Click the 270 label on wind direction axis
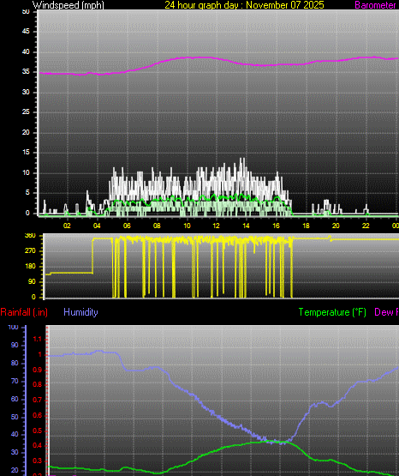 pyautogui.click(x=30, y=251)
